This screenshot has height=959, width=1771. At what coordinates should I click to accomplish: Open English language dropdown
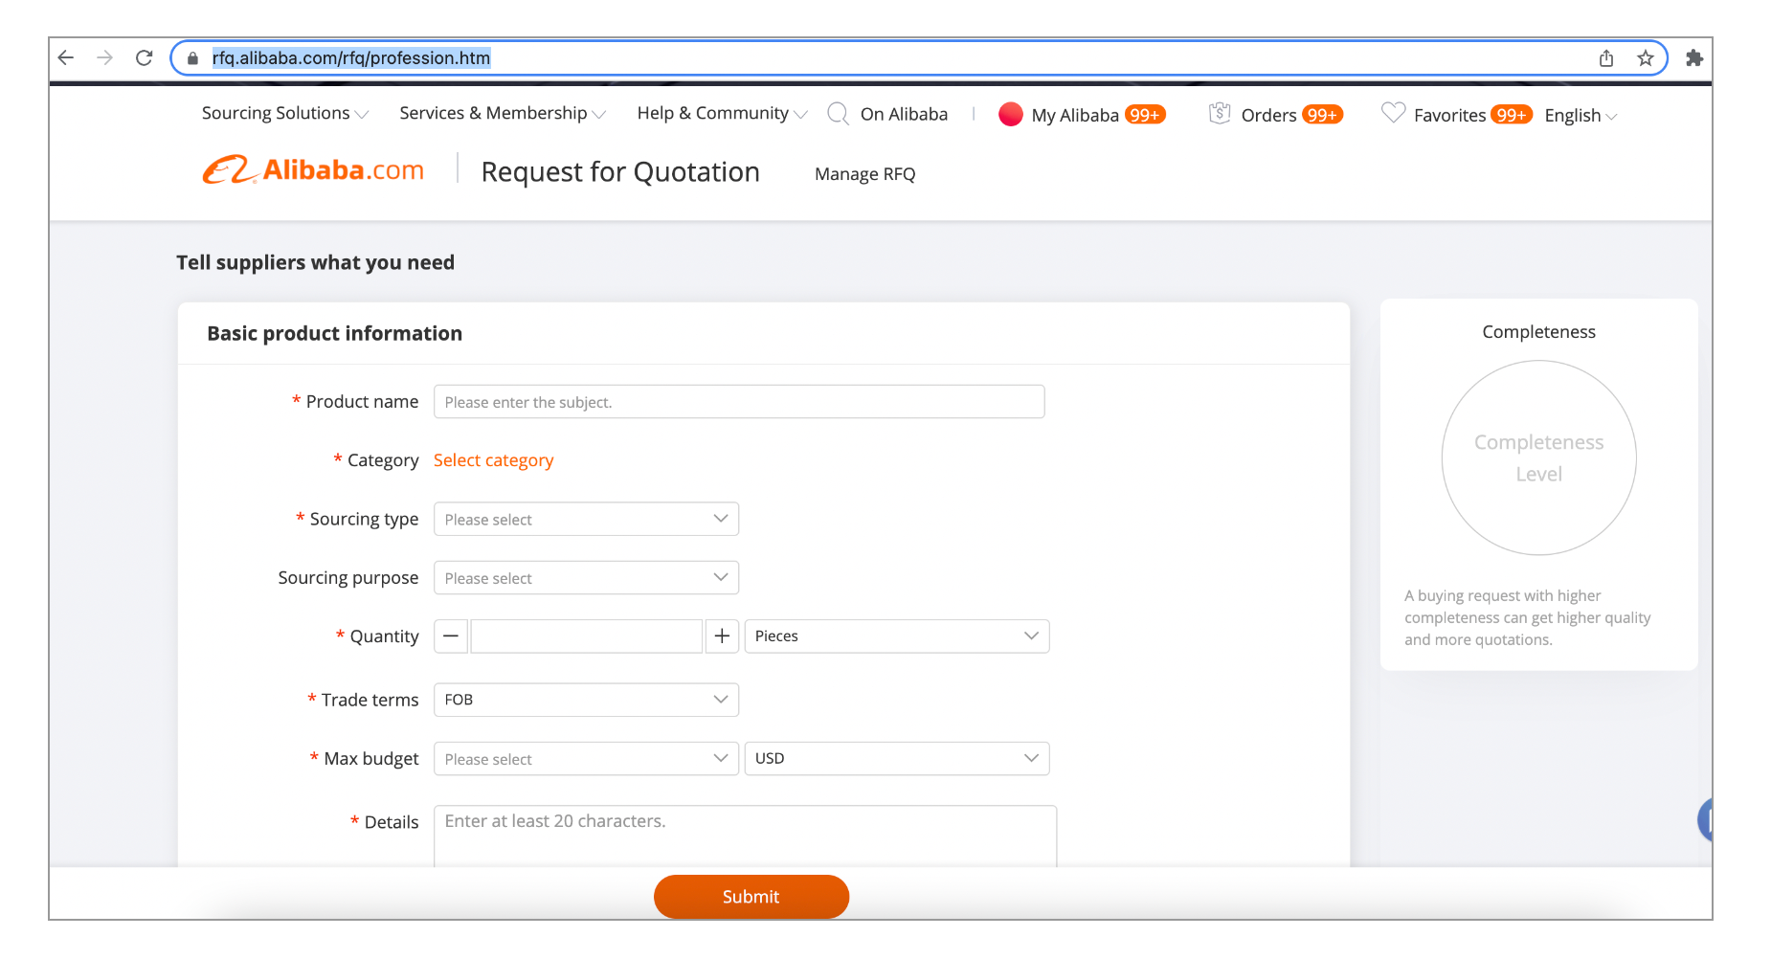1580,115
